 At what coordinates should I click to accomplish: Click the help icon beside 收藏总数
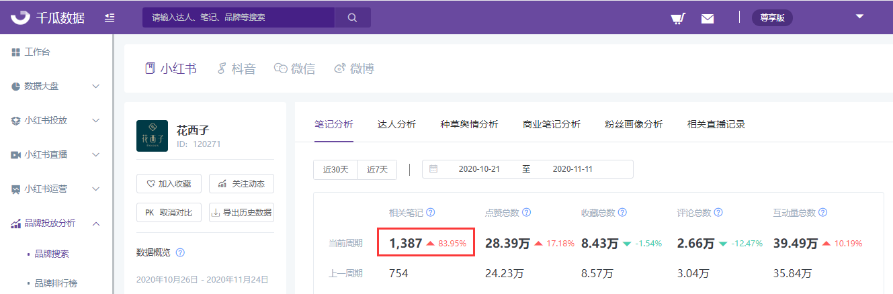click(x=623, y=213)
